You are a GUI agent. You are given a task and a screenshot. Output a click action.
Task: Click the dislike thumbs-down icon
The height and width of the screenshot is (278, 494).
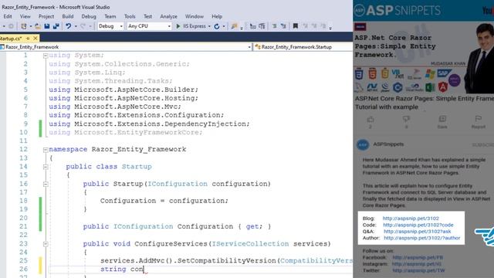406,119
